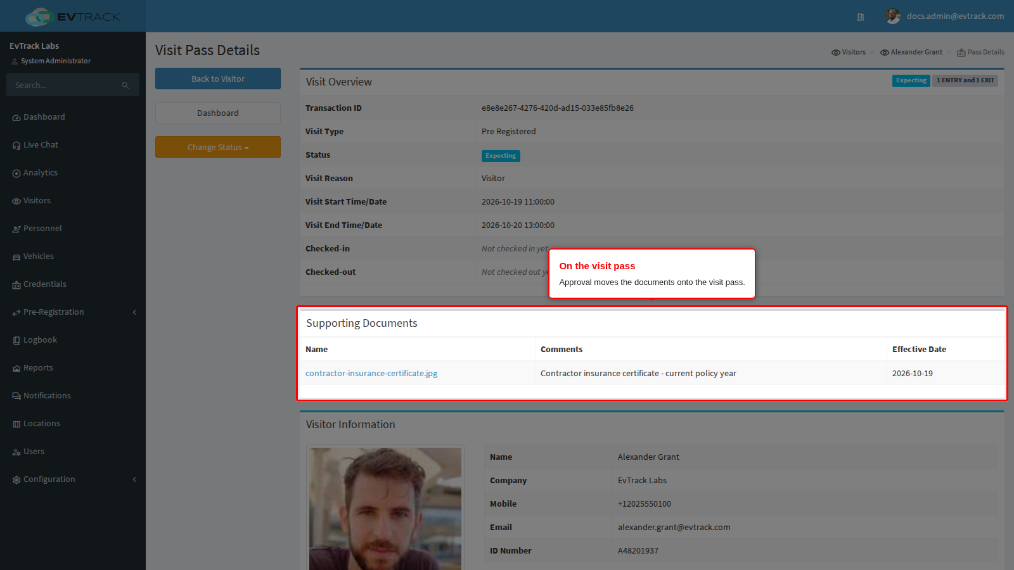Click the Users sidebar icon
The width and height of the screenshot is (1014, 570).
point(16,452)
